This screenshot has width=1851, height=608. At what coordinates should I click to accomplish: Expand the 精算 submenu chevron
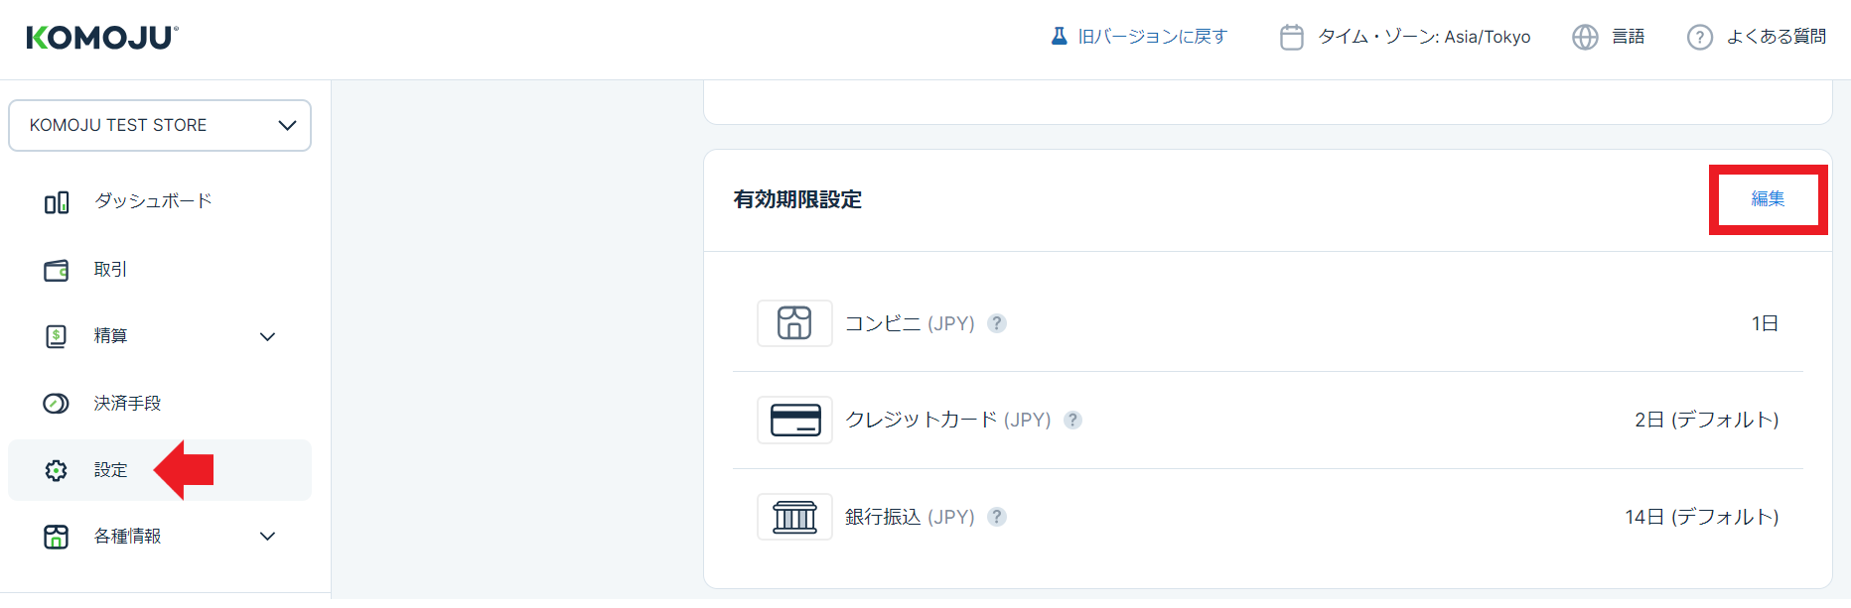coord(267,337)
